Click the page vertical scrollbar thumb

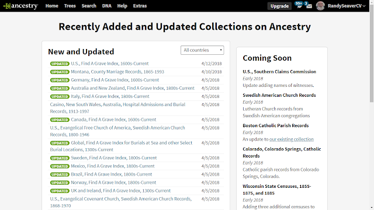(x=372, y=54)
